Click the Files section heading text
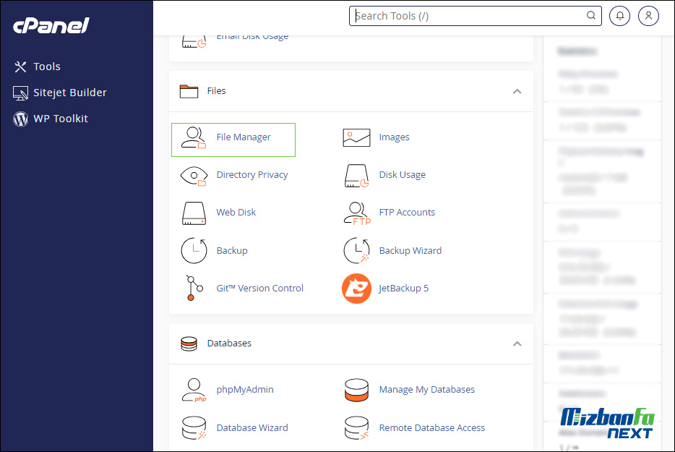 tap(217, 91)
